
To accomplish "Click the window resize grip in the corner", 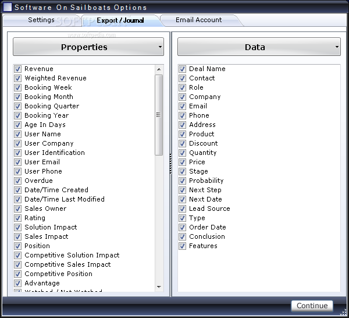I will tap(344, 312).
